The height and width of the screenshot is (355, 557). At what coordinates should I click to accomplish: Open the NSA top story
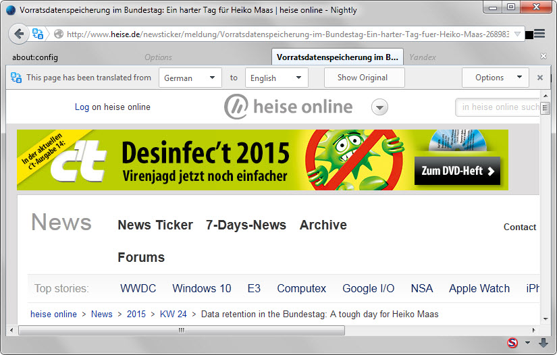point(422,288)
